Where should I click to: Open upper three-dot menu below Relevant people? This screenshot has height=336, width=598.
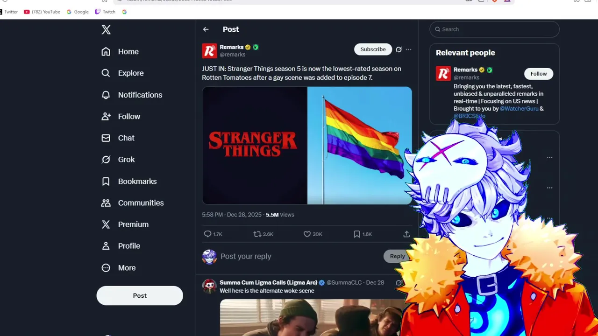(549, 158)
